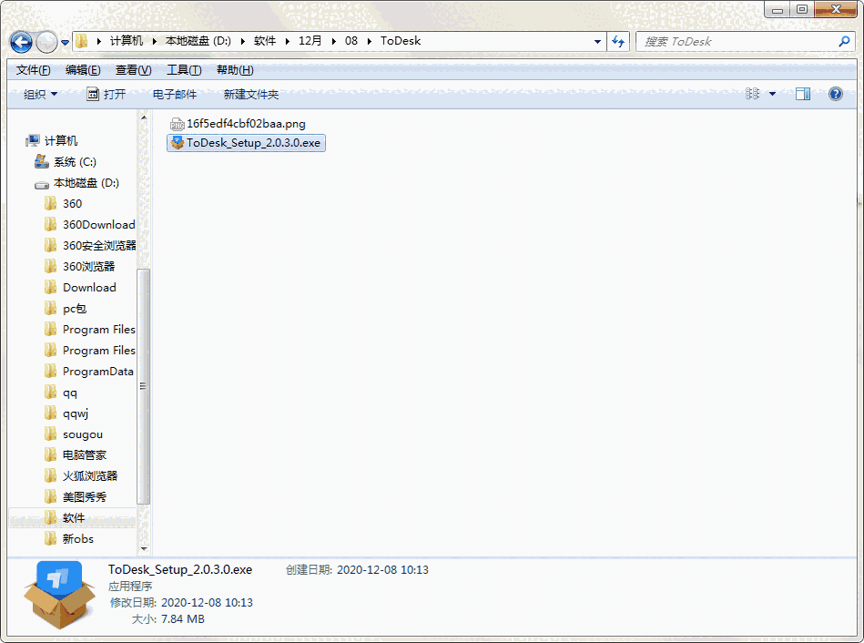Open the recent pages dropdown arrow

(x=65, y=43)
